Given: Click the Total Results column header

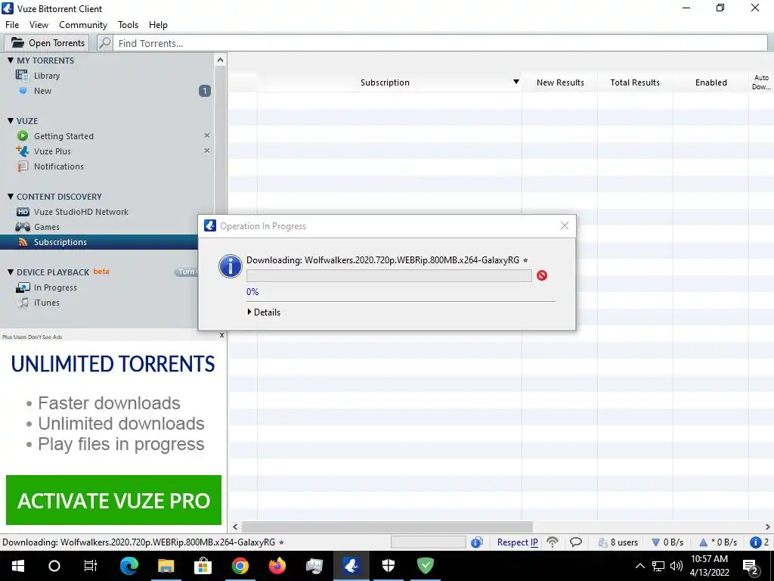Looking at the screenshot, I should [x=635, y=82].
